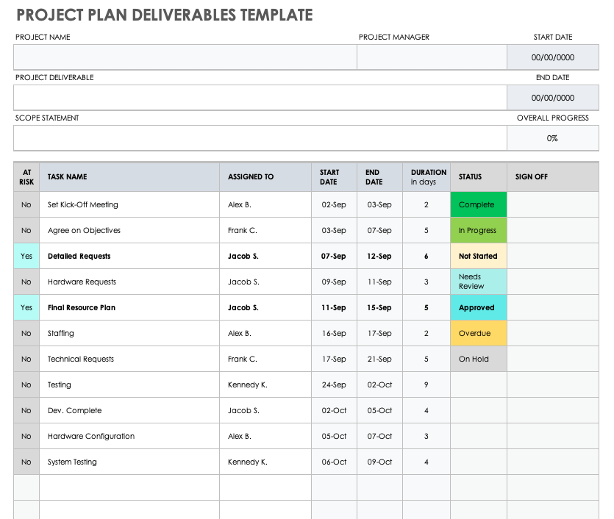
Task: Click the Project Plan Deliverables Template title
Action: (x=165, y=15)
